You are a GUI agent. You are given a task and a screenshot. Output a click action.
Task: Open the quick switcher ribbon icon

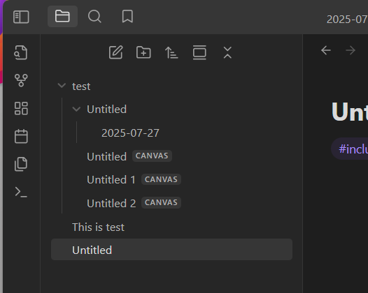(21, 52)
